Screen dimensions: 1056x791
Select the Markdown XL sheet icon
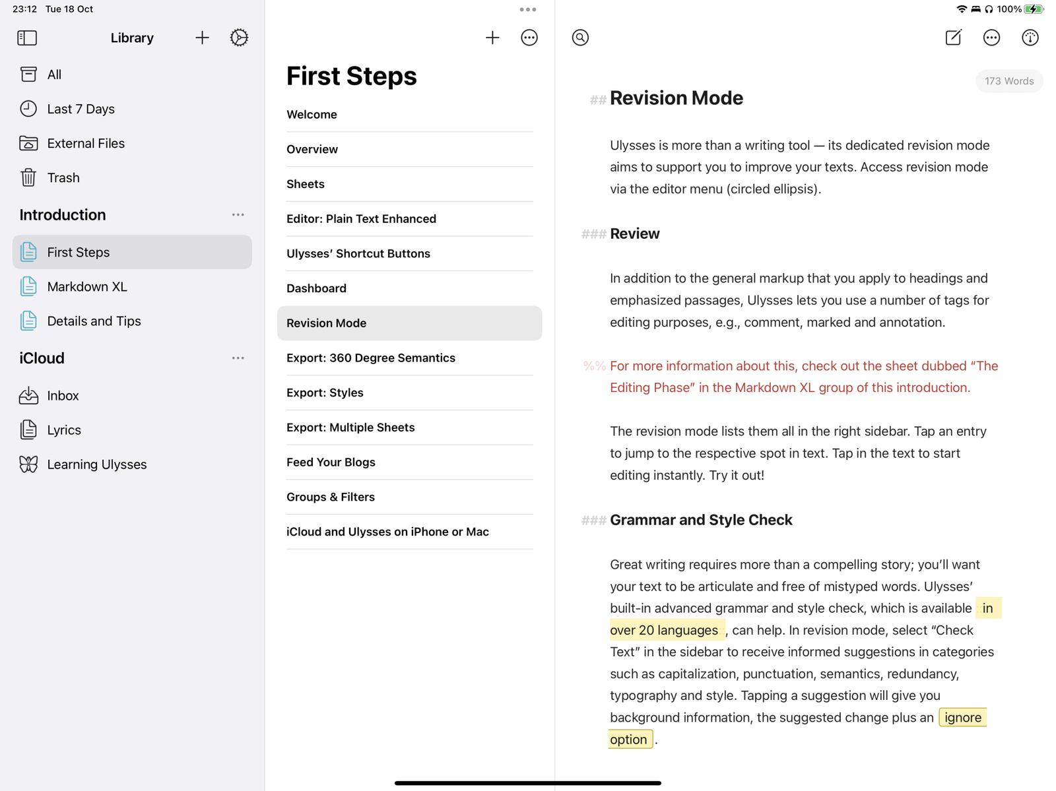point(28,286)
